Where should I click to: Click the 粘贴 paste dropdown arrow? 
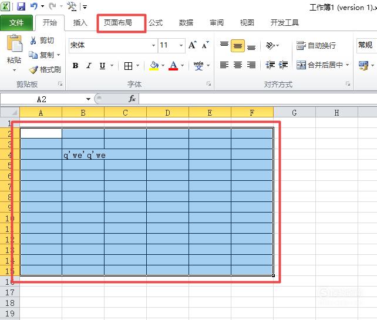15,70
